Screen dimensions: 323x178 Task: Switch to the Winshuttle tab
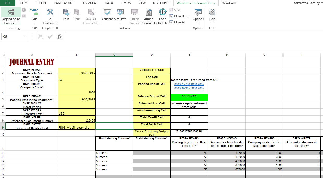230,3
